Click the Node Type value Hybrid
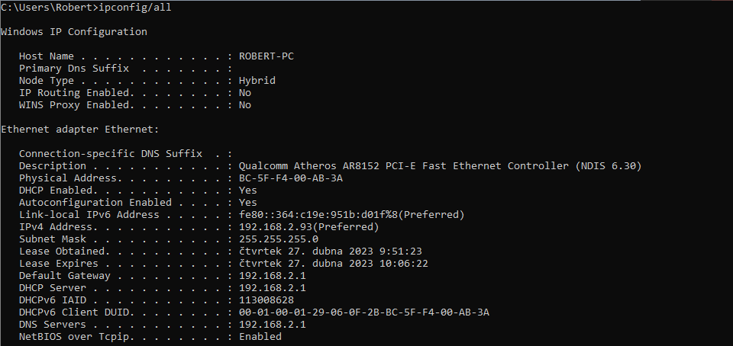Screen dimensions: 733x346 pyautogui.click(x=257, y=81)
